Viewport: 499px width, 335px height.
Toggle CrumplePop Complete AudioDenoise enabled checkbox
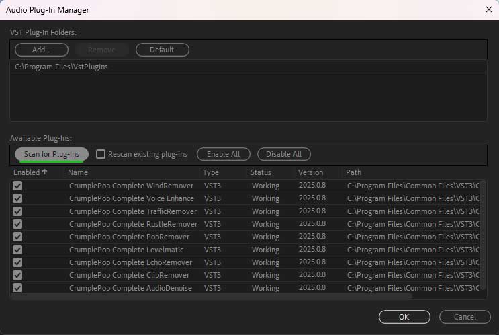(x=17, y=288)
